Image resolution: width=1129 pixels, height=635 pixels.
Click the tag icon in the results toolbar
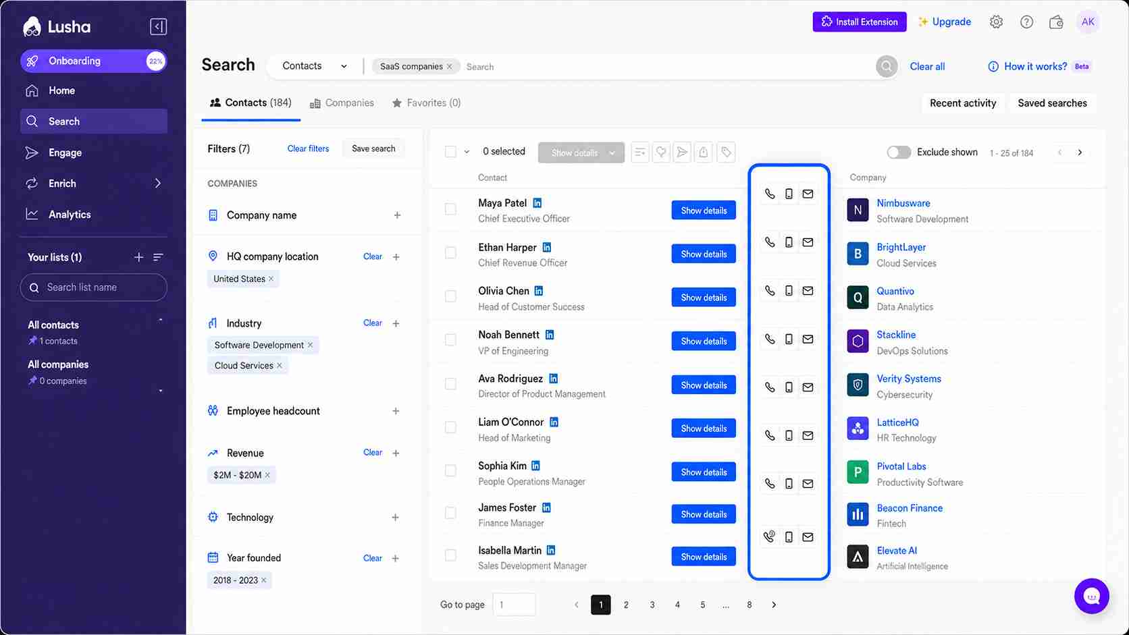726,153
